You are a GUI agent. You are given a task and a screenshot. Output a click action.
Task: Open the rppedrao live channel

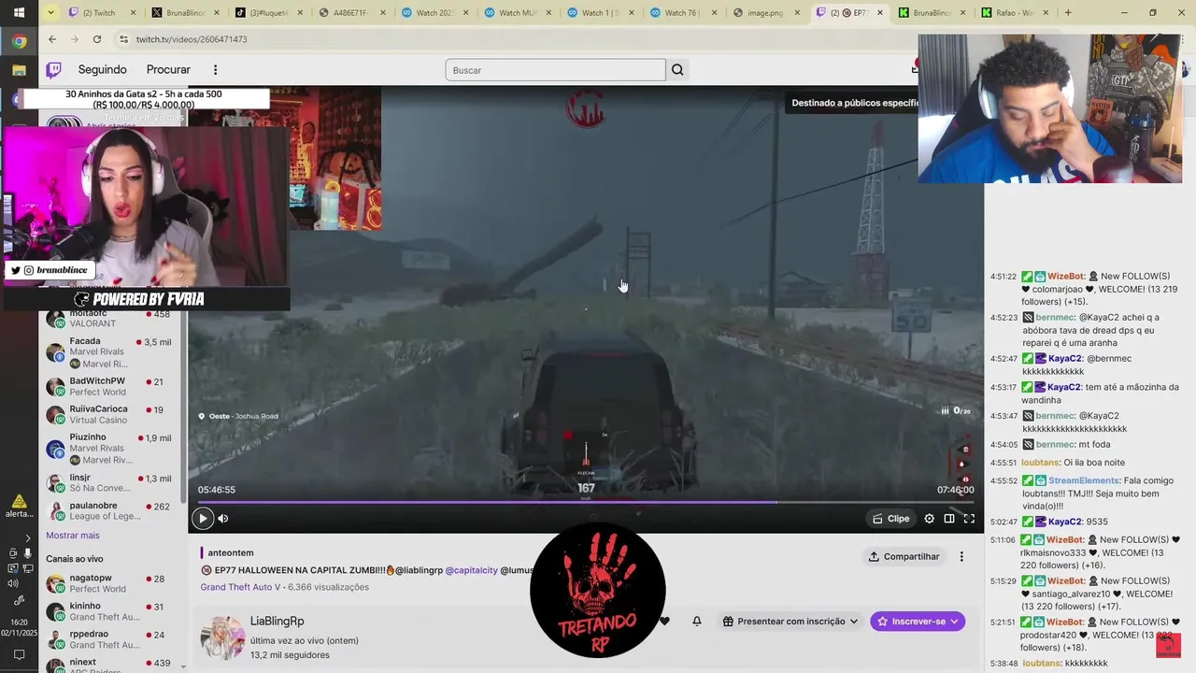click(x=112, y=639)
